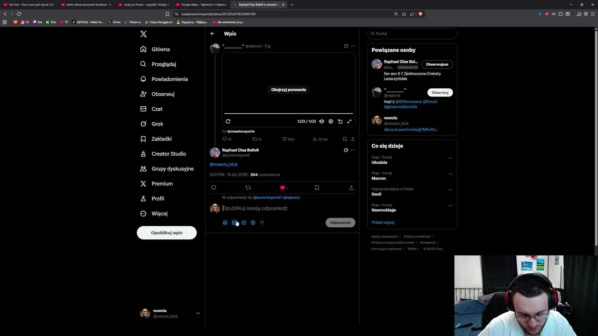Screen dimensions: 598x336
Task: Share Raphael Dias Belloli's post
Action: click(x=351, y=188)
